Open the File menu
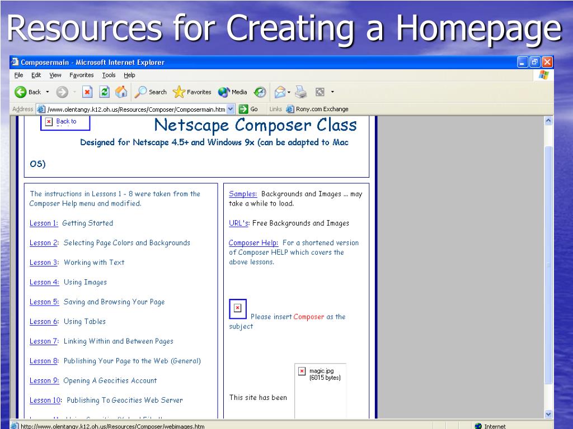573x429 pixels. click(18, 75)
